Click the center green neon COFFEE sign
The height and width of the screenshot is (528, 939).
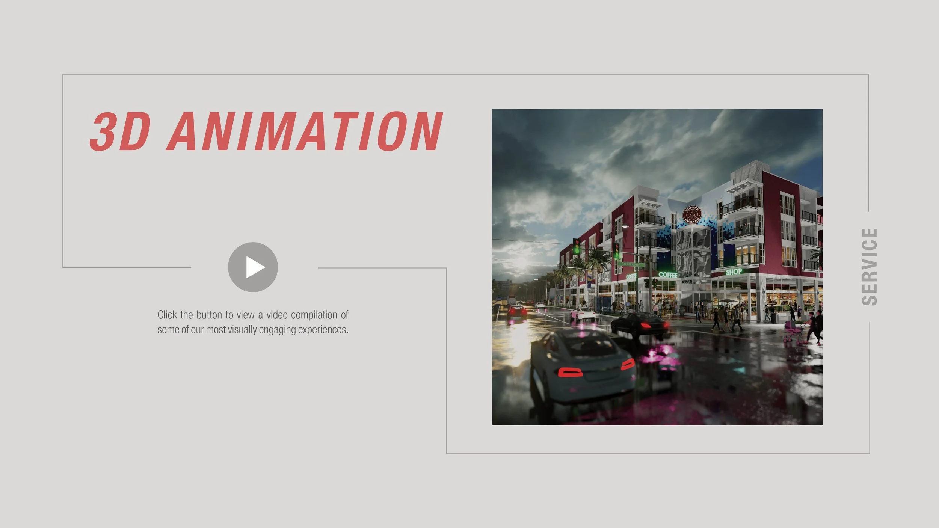click(668, 275)
